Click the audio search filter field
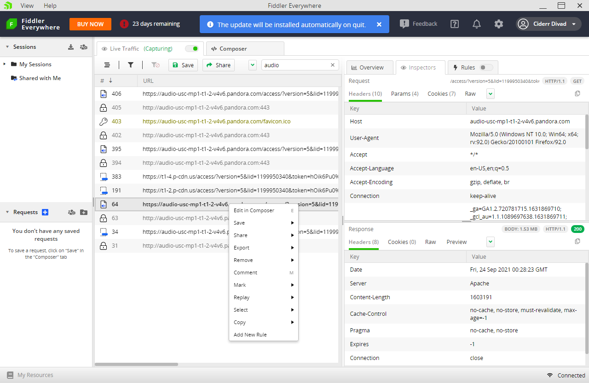Screen dimensions: 589x383 point(295,65)
